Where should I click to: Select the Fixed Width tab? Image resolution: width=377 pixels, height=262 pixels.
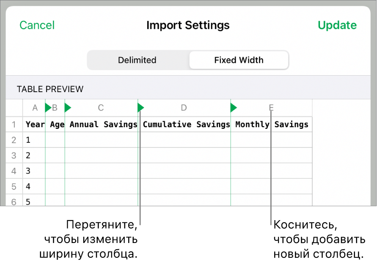(x=239, y=60)
